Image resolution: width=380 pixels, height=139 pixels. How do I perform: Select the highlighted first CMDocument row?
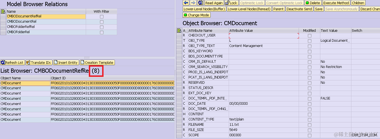(x=87, y=83)
